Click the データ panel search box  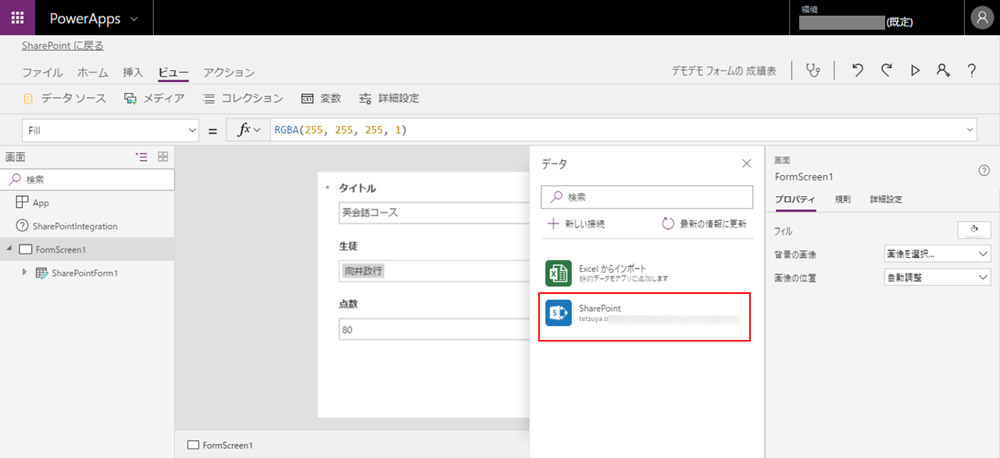click(x=647, y=197)
